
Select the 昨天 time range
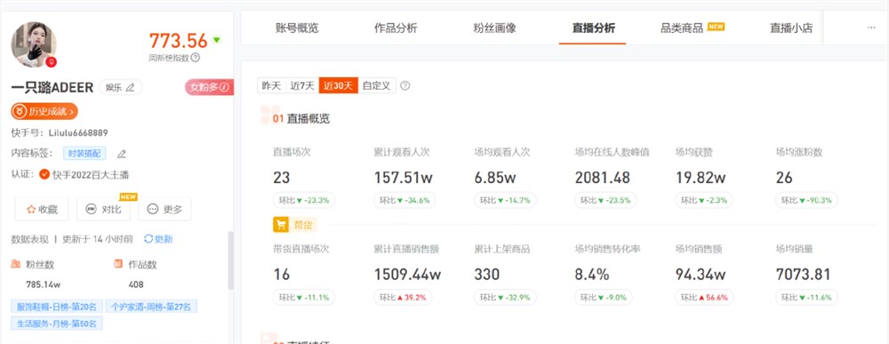click(x=271, y=86)
